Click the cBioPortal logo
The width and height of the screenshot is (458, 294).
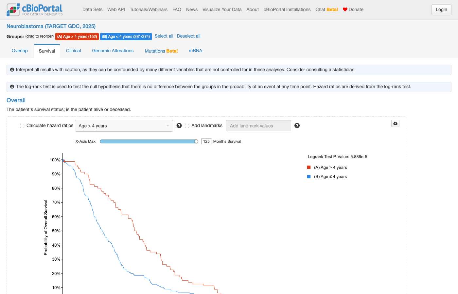[x=35, y=10]
